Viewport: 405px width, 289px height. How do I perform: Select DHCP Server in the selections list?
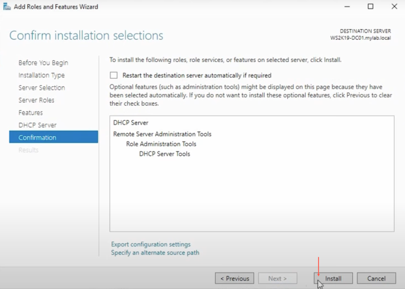131,123
